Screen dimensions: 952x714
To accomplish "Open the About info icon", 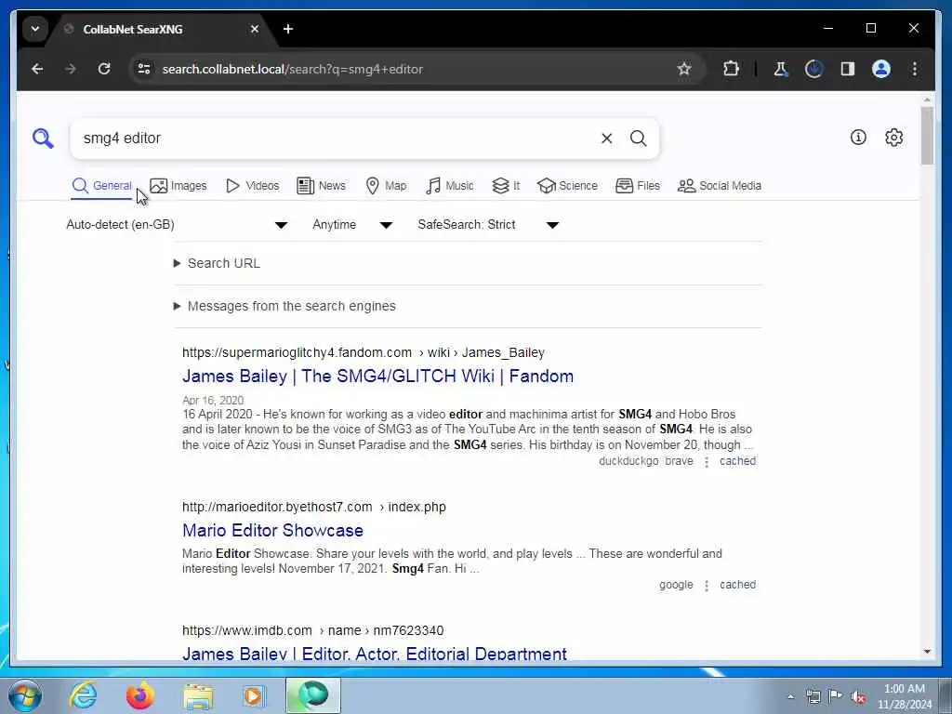I will (858, 138).
